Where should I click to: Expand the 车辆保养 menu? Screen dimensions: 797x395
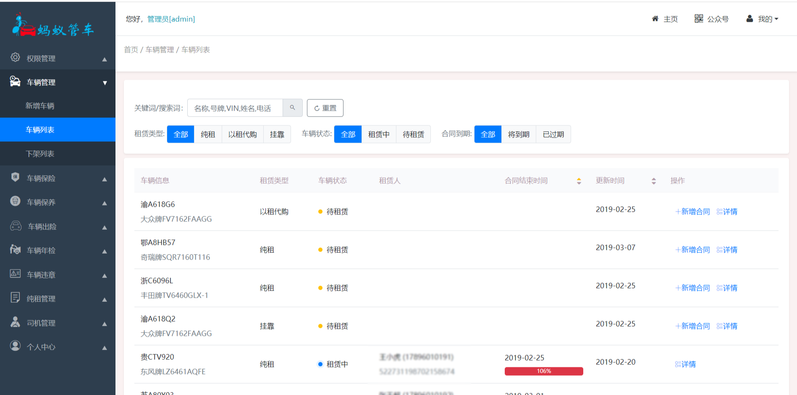tap(58, 202)
